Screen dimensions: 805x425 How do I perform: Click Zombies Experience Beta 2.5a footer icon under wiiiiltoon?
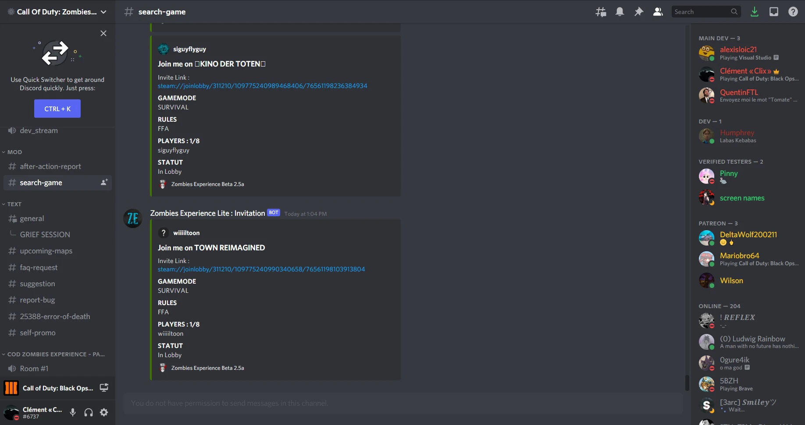[x=163, y=368]
